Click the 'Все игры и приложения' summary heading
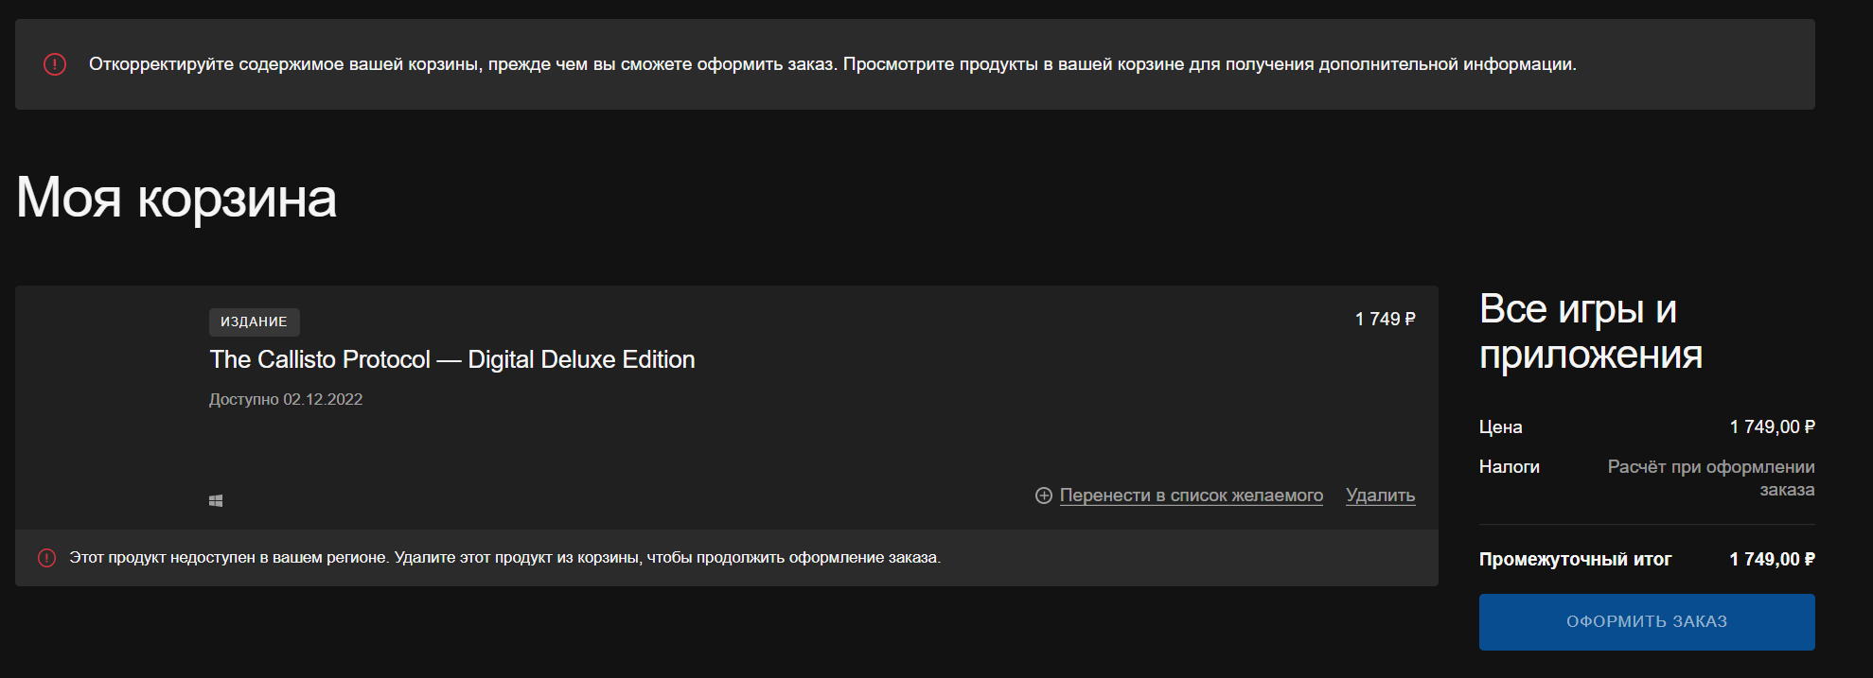This screenshot has width=1873, height=678. pos(1590,332)
